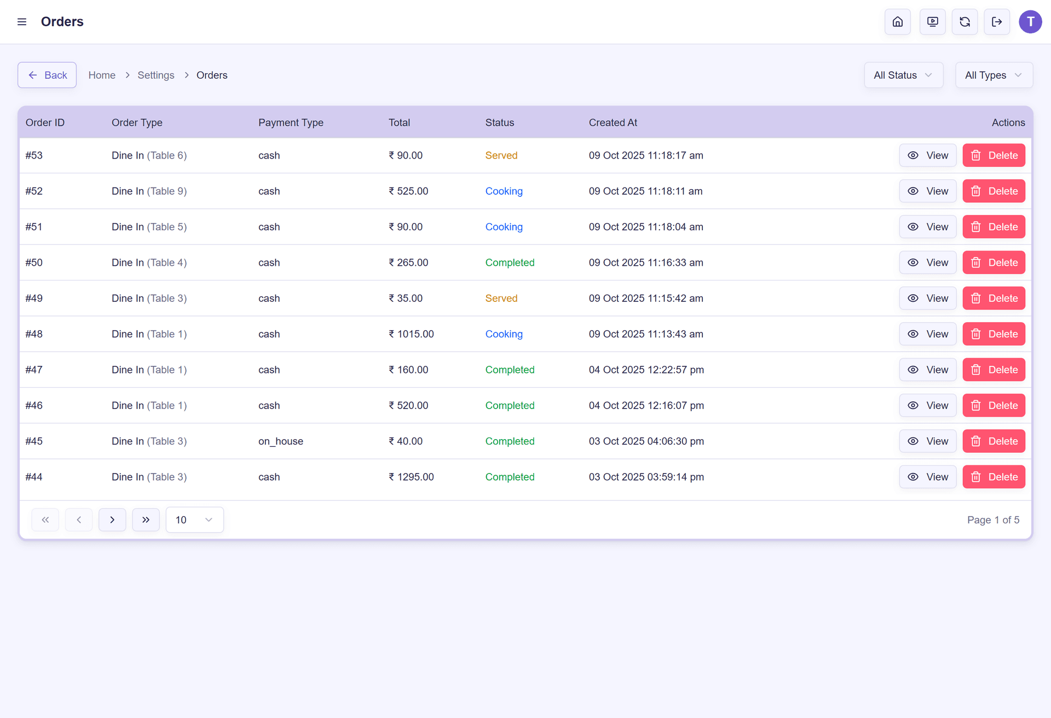The height and width of the screenshot is (718, 1051).
Task: Click the back arrow icon beside Back
Action: [33, 75]
